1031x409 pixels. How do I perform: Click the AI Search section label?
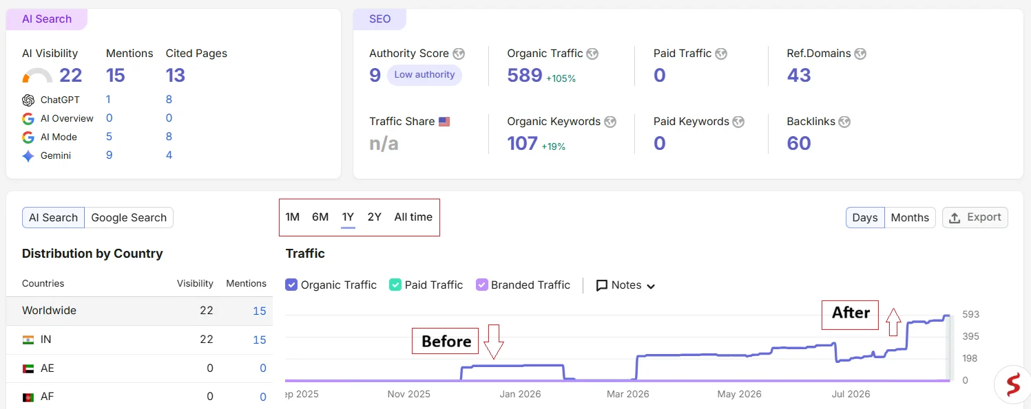[47, 19]
